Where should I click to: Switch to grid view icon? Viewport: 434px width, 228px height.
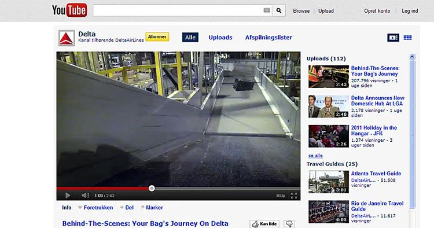pos(407,38)
